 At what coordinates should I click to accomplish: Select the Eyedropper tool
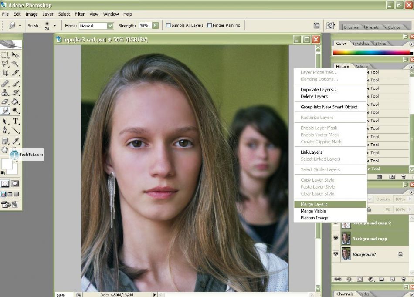click(x=15, y=141)
